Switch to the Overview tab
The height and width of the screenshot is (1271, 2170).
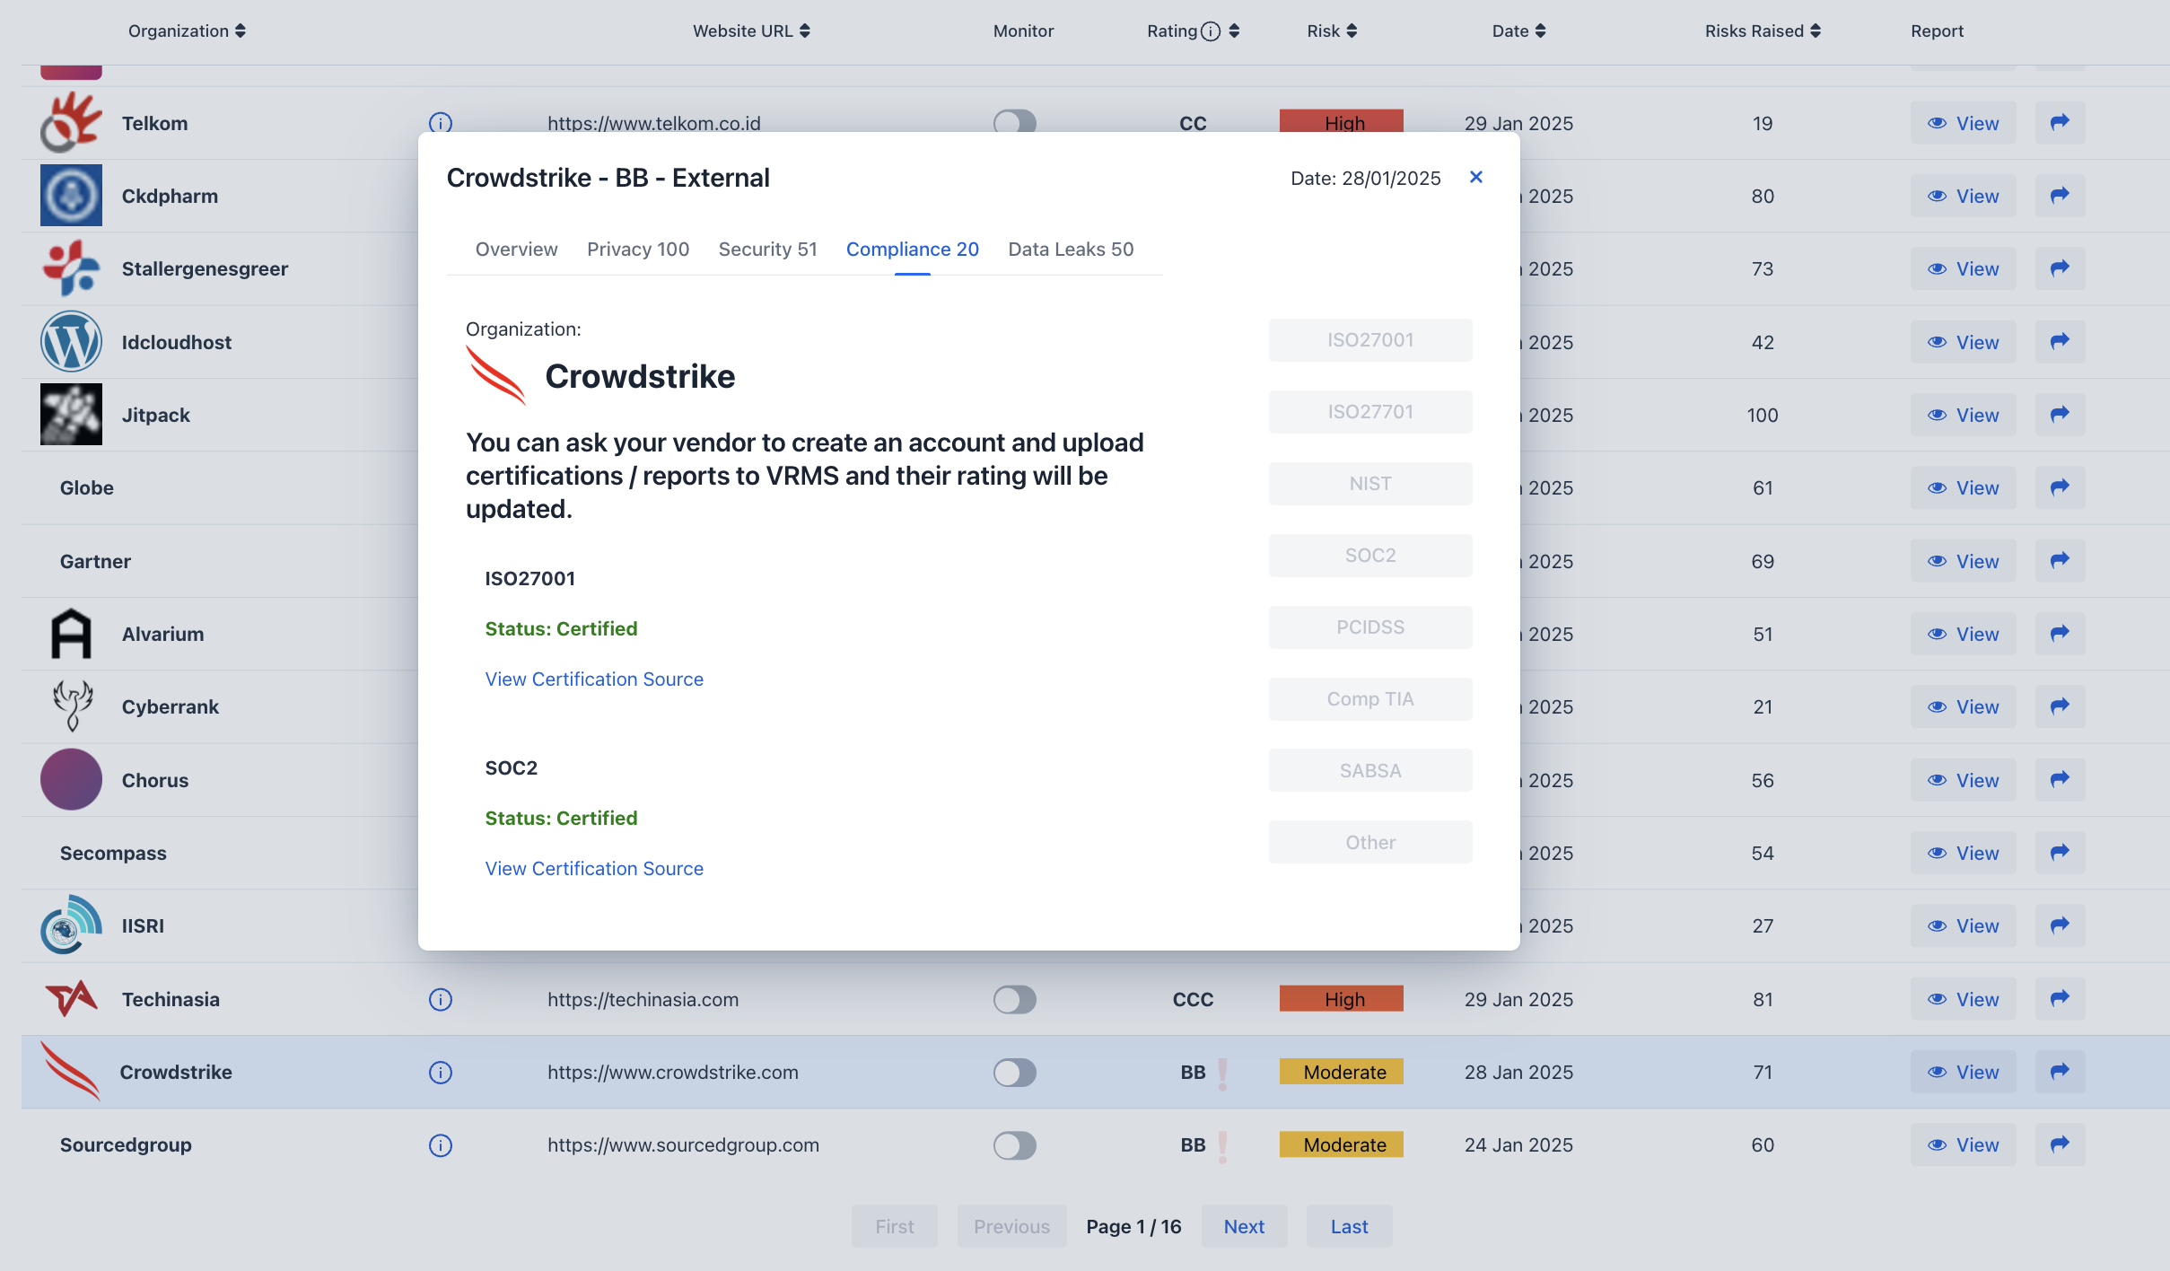click(x=516, y=249)
